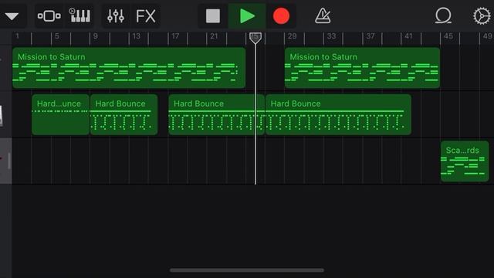494x278 pixels.
Task: Start playback with green play button
Action: (x=247, y=15)
